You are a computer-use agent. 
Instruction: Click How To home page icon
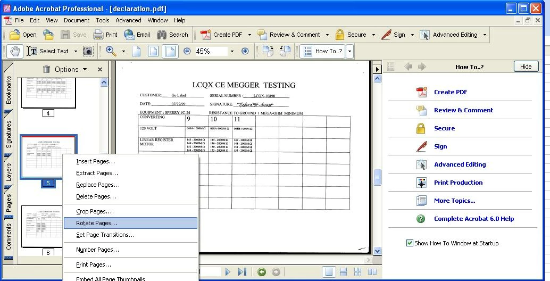[x=391, y=67]
